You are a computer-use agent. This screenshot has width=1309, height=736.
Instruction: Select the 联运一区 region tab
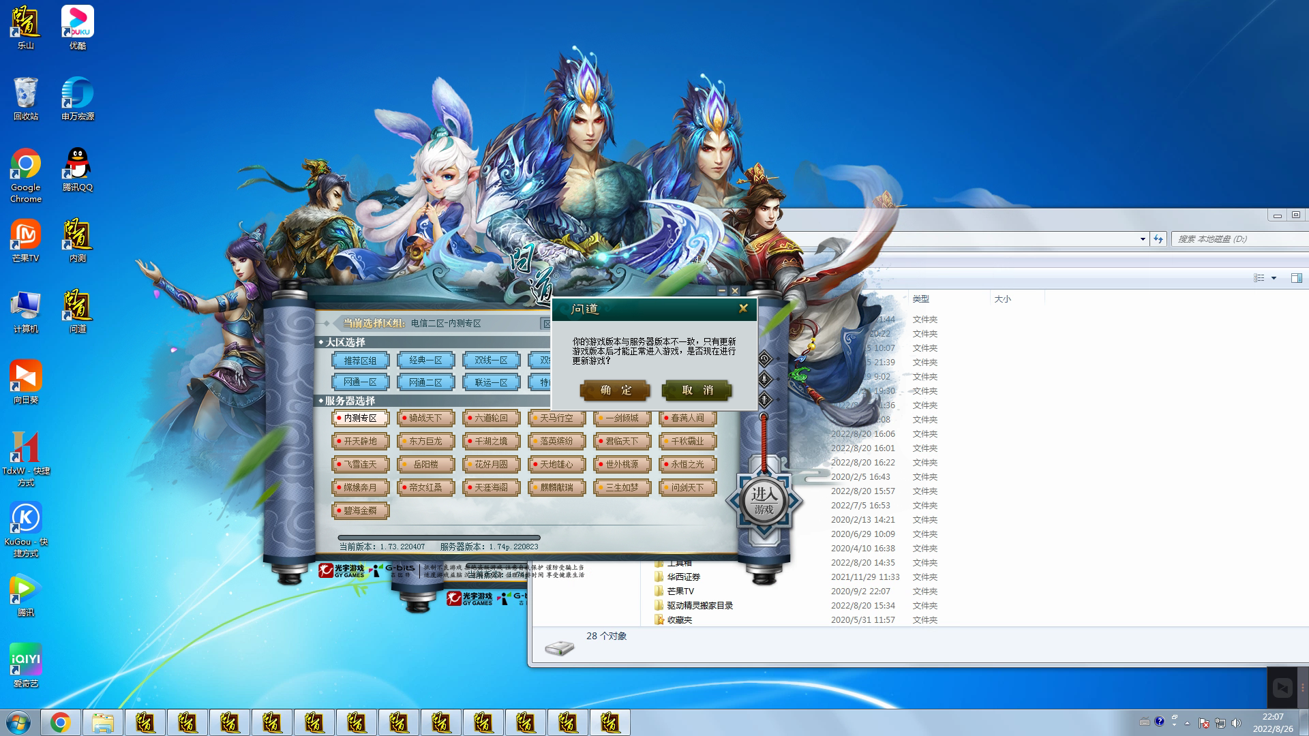pos(491,382)
